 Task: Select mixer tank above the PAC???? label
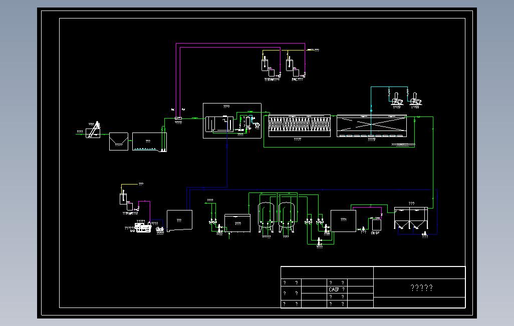pos(290,64)
